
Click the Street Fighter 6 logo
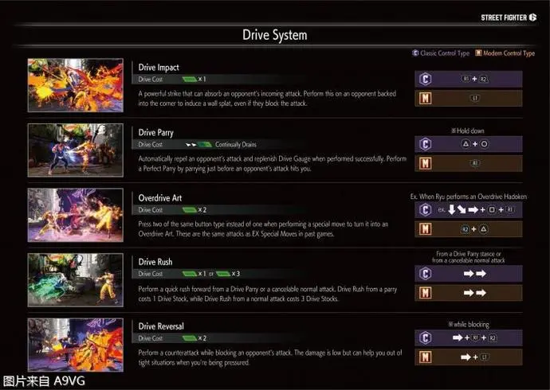click(x=509, y=18)
